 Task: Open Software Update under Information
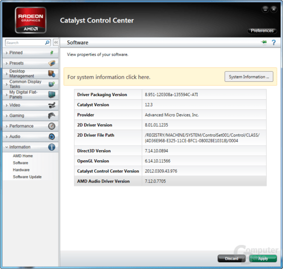point(27,177)
